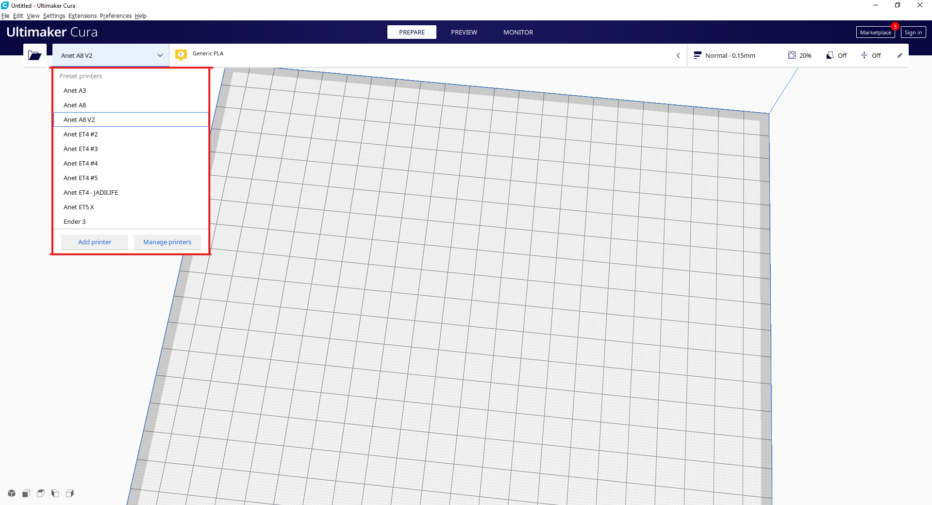The image size is (932, 505).
Task: Click the Generic PLA material label
Action: click(x=208, y=53)
